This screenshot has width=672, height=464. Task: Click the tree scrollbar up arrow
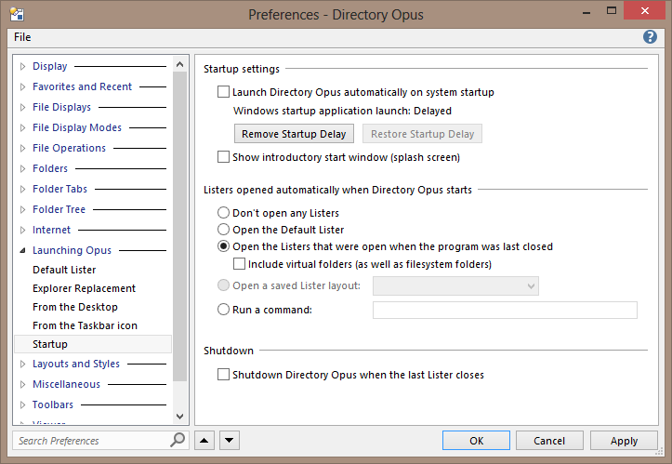click(180, 65)
